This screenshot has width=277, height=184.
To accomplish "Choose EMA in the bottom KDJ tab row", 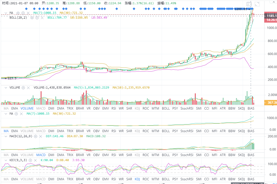I will [x=15, y=179].
